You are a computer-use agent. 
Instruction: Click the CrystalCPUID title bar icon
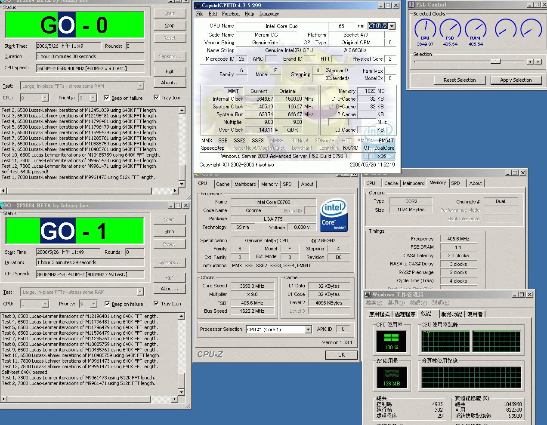click(198, 6)
